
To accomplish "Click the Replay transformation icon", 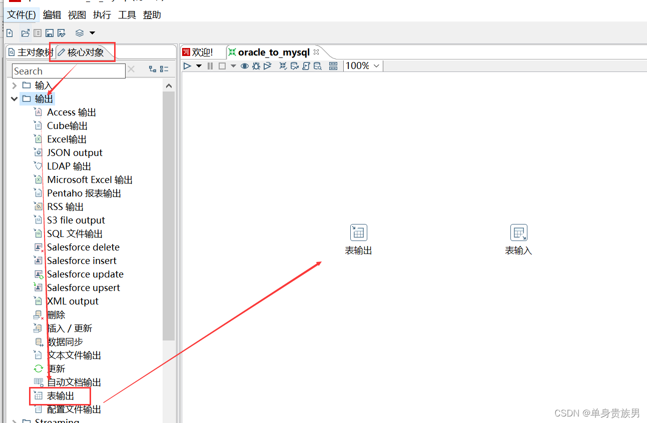I will [x=268, y=65].
